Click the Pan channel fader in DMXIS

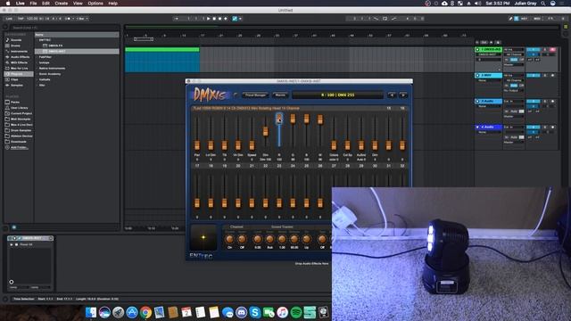pos(197,145)
